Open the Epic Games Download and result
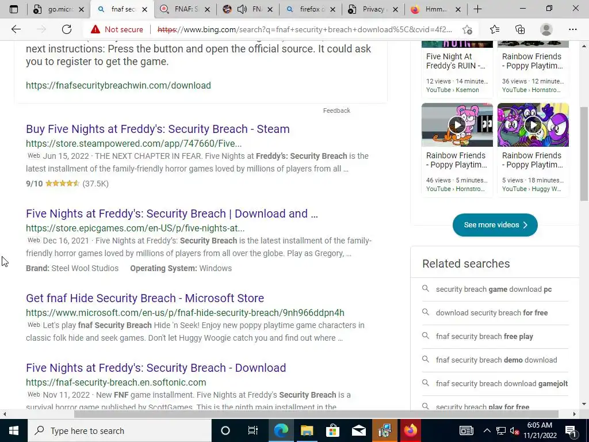This screenshot has height=442, width=589. [172, 214]
